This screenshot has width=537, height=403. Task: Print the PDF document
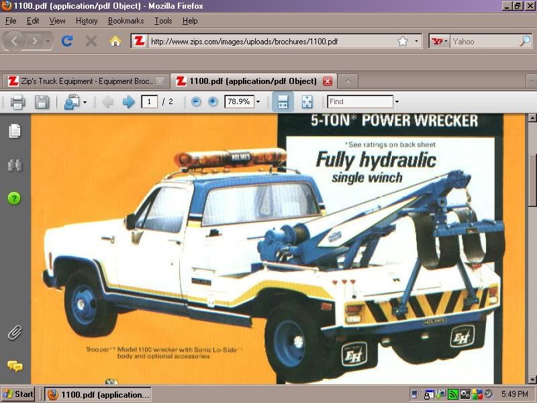18,102
